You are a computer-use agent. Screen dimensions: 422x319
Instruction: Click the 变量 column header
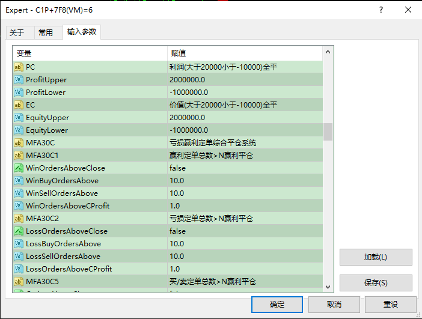point(90,53)
